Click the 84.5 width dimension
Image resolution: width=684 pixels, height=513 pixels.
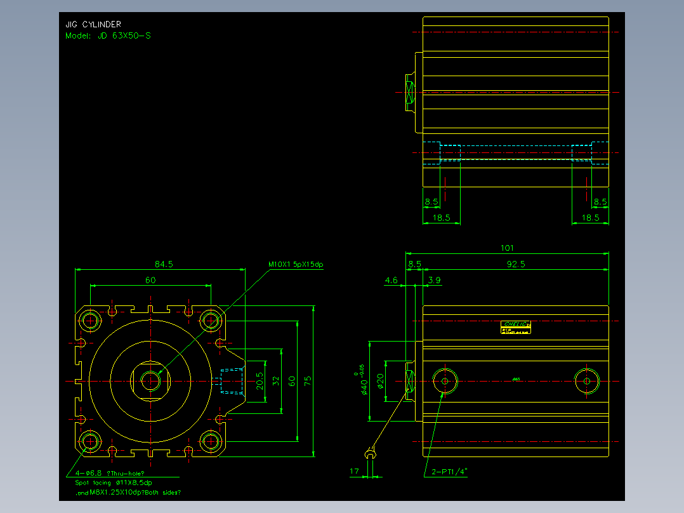(164, 264)
